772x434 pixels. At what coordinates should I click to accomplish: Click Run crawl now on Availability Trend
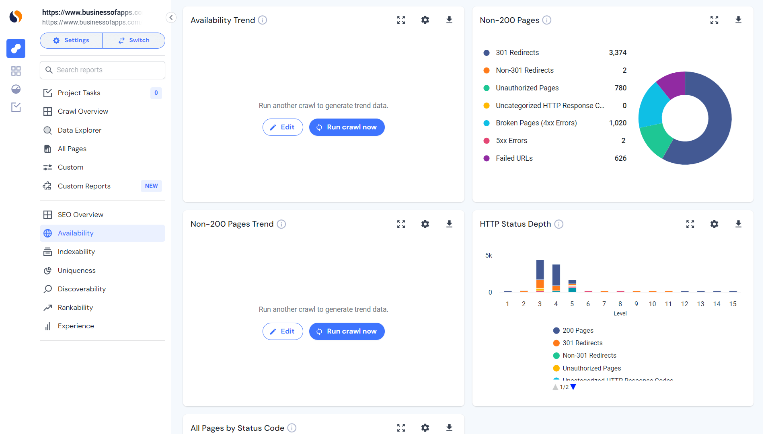(x=346, y=127)
